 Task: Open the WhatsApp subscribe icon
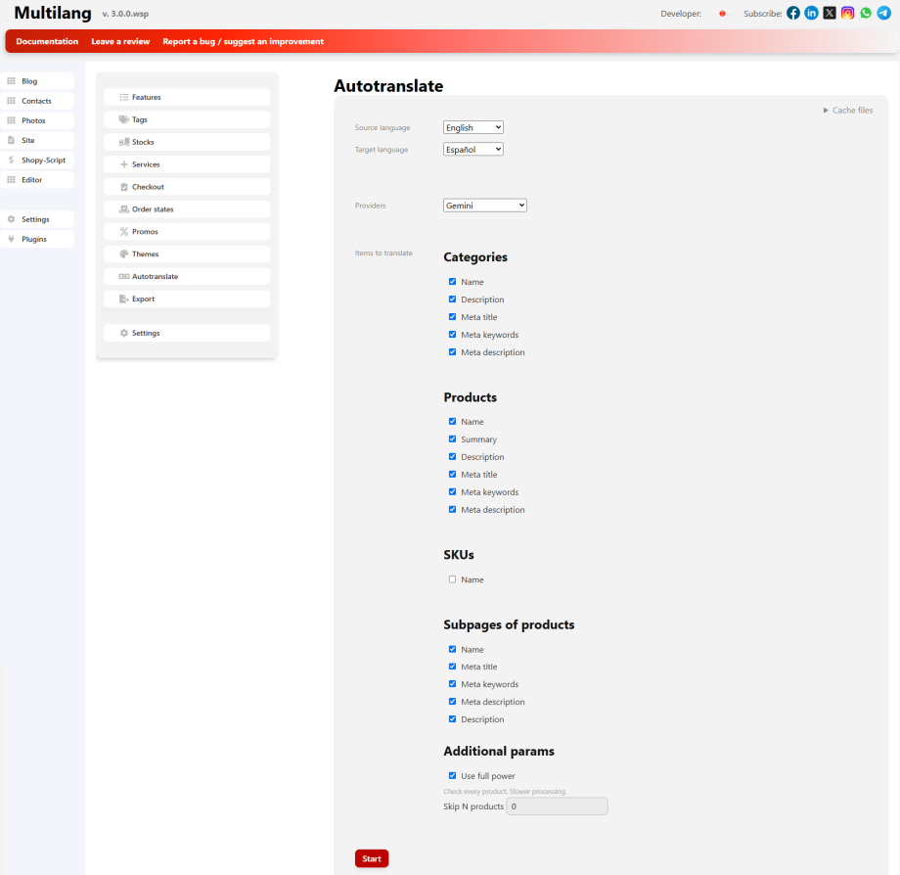point(866,13)
